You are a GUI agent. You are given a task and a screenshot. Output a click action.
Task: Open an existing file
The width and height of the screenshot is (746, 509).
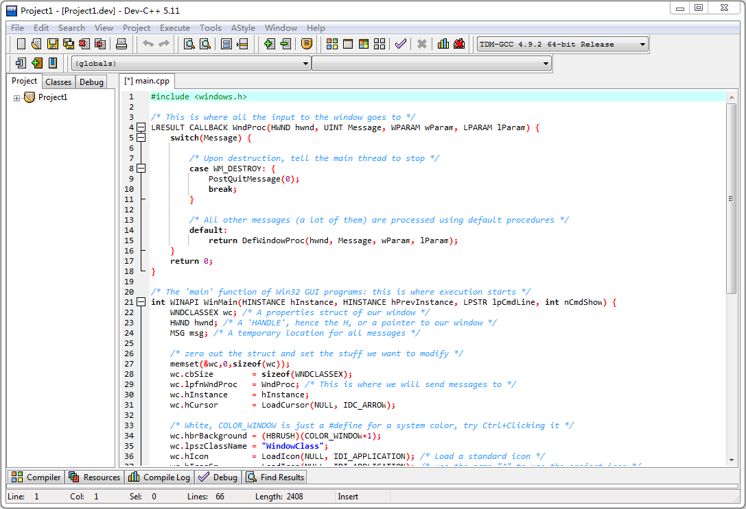point(36,43)
